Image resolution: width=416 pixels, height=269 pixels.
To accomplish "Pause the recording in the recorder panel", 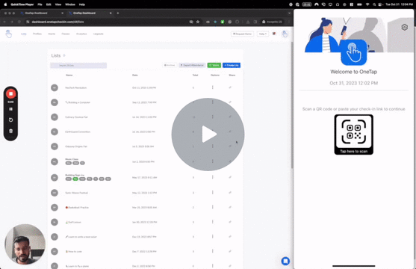I will pos(10,109).
